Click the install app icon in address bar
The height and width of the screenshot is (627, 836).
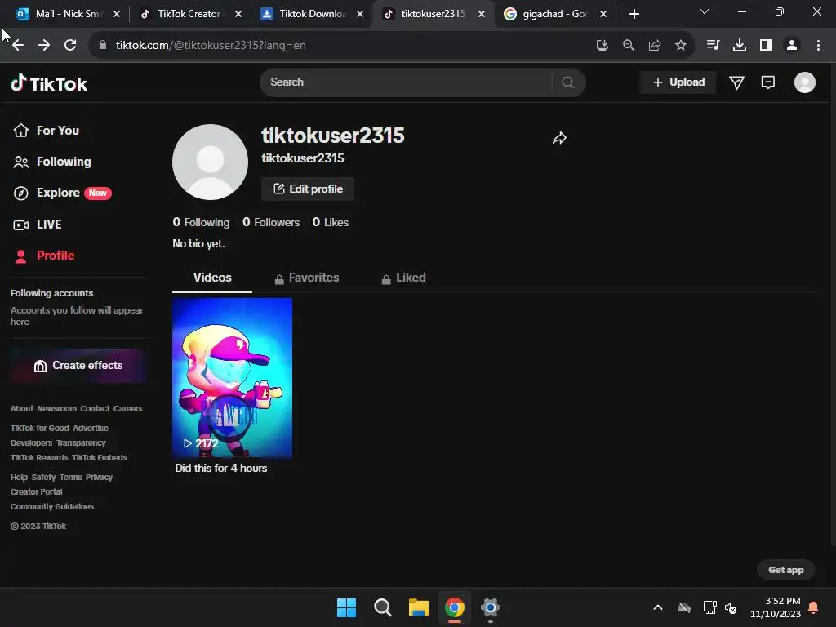pyautogui.click(x=603, y=46)
